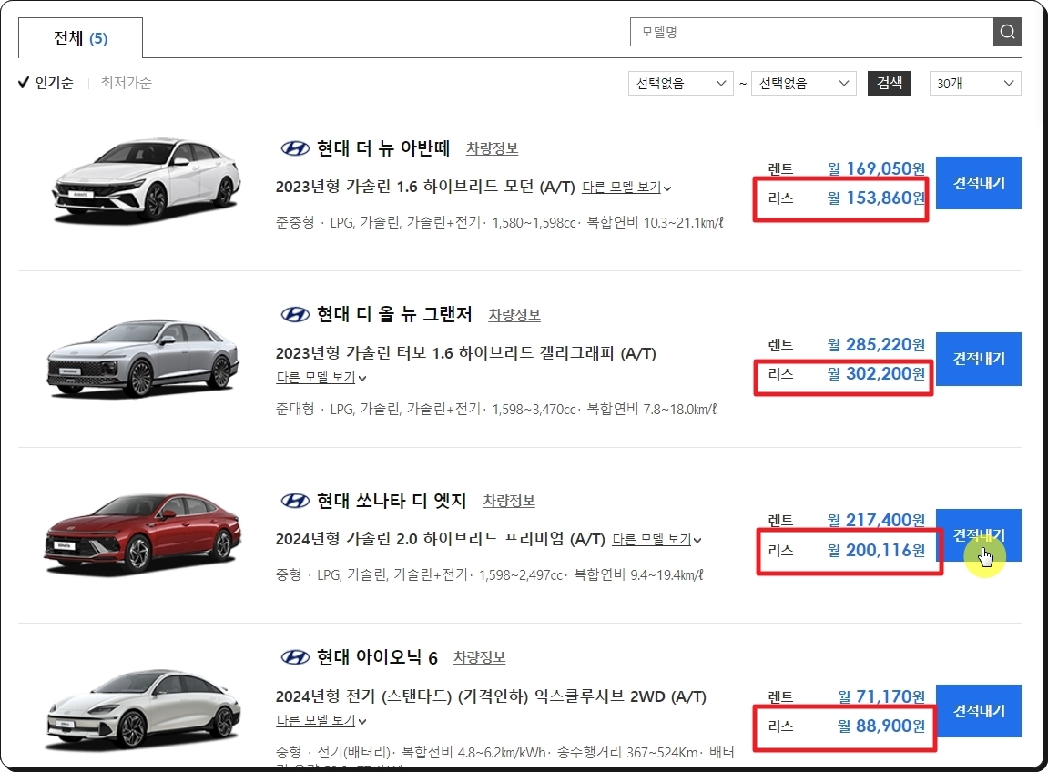The image size is (1048, 772).
Task: Click model 2024년형 가솔린 2.0 하이브리드 프리미엄
Action: [440, 539]
